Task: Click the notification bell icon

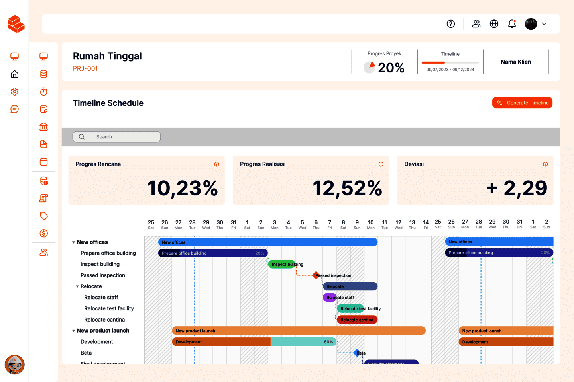Action: (512, 24)
